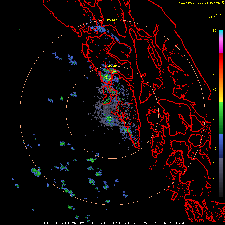
Task: Click the 70 value on dBZ scale
Action: tap(215, 45)
